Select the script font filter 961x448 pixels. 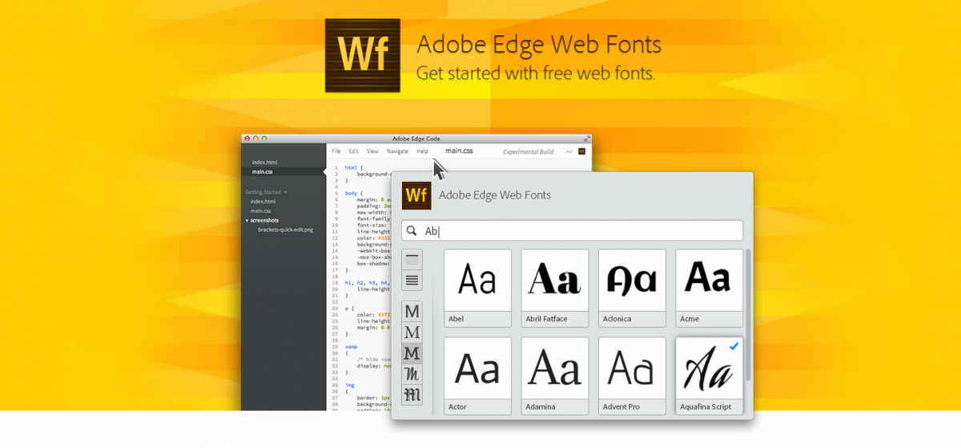coord(412,373)
